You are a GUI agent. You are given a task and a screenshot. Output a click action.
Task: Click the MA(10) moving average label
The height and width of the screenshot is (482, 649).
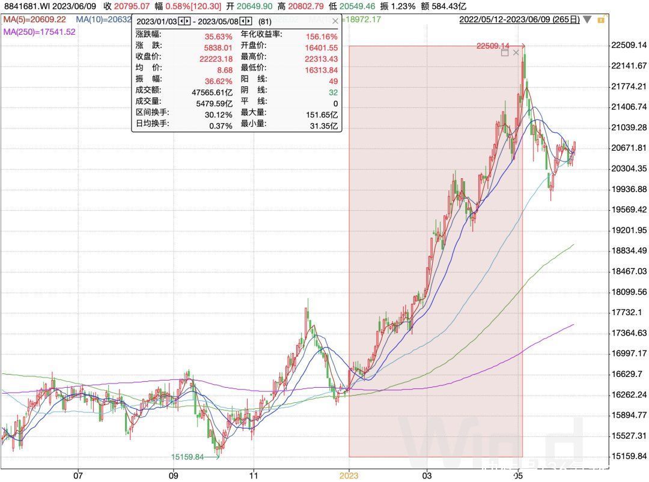[103, 19]
